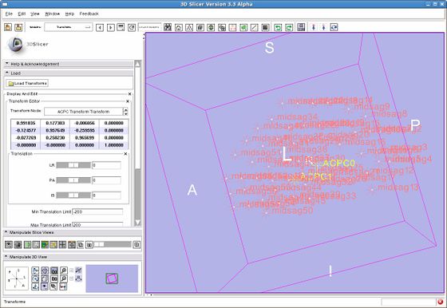
Task: Toggle the upper checkbox in 3D view controls
Action: point(72,270)
